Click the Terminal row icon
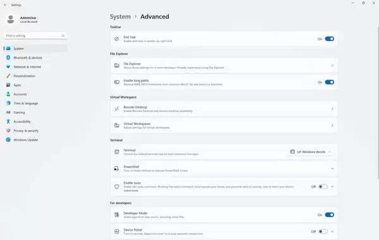This screenshot has width=379, height=240. pyautogui.click(x=116, y=152)
